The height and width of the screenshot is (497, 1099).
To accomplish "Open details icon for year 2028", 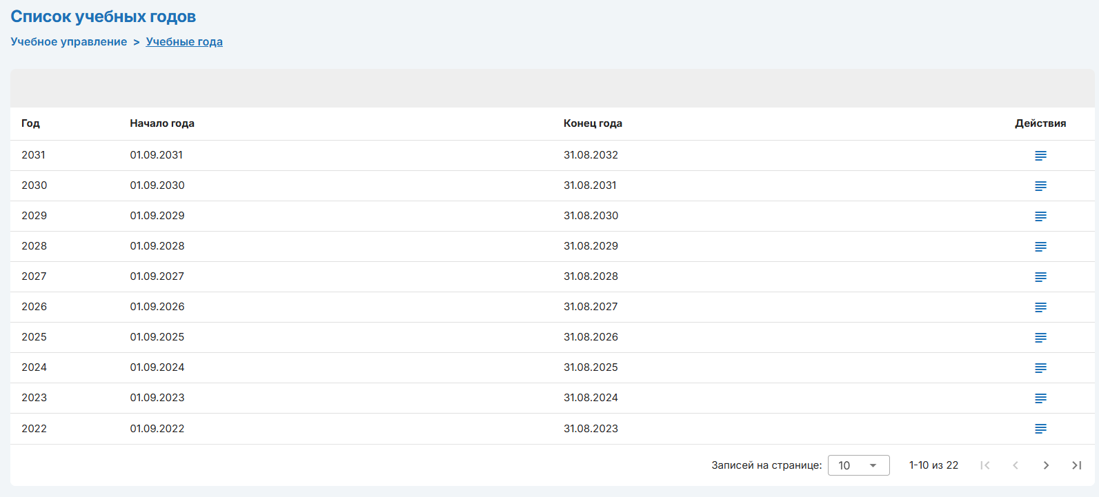I will [x=1040, y=247].
